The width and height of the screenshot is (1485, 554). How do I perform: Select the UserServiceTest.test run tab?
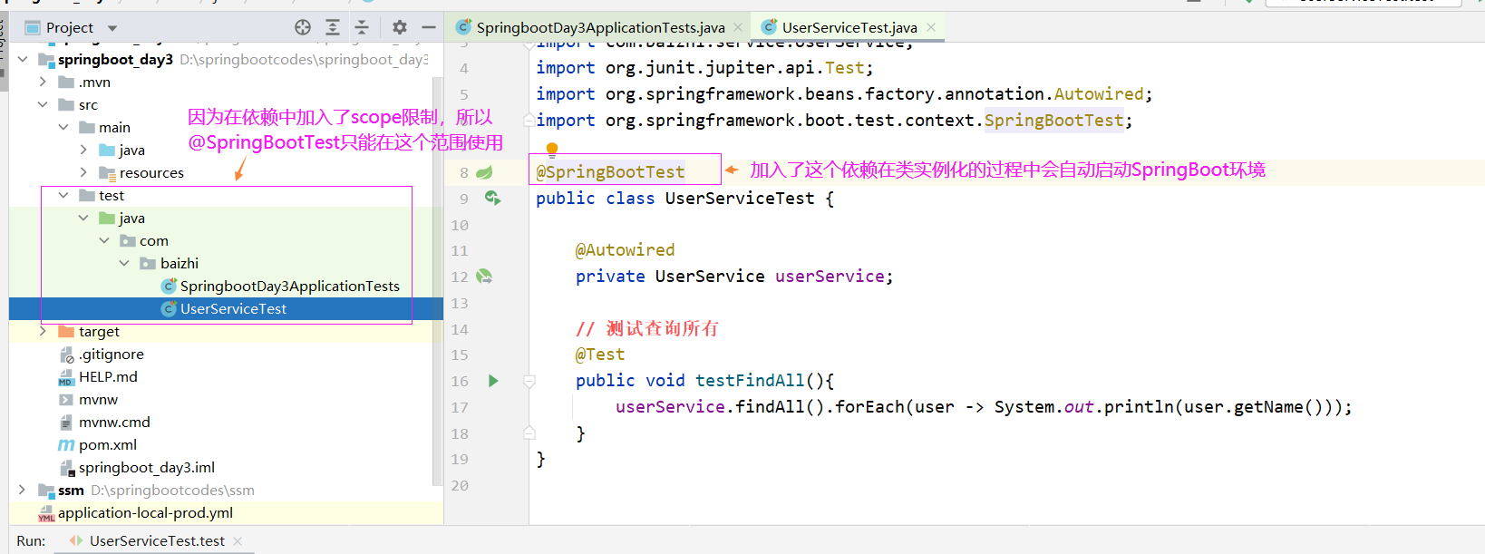click(x=157, y=540)
